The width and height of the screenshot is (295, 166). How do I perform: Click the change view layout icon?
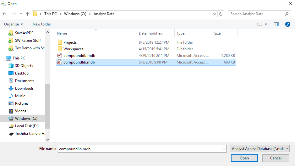(259, 24)
